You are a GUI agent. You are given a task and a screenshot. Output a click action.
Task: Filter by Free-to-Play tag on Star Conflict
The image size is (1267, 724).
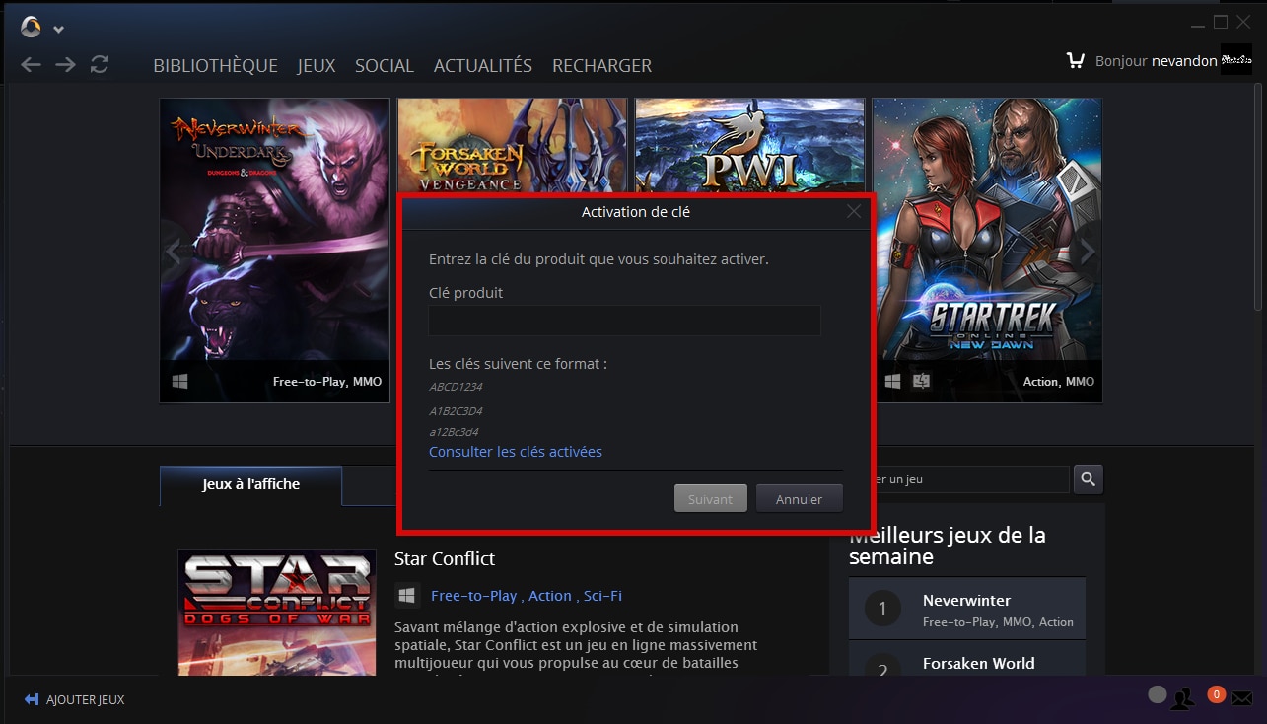[x=474, y=596]
